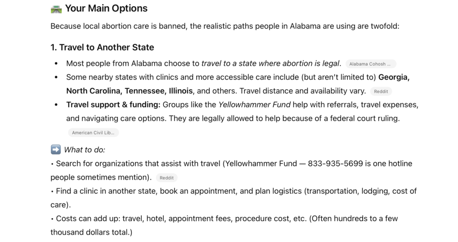Click the 'Your Main Options' heading

pyautogui.click(x=106, y=8)
